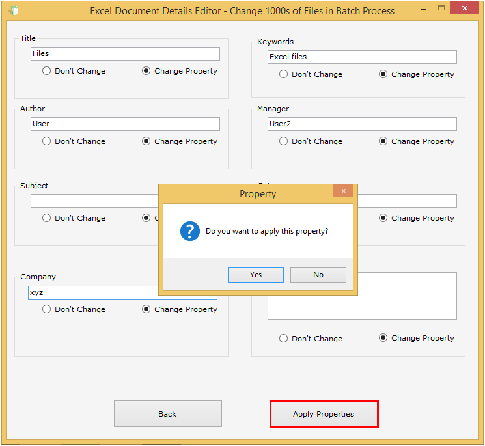Click the Keywords field containing Excel files
485x446 pixels.
click(x=362, y=57)
